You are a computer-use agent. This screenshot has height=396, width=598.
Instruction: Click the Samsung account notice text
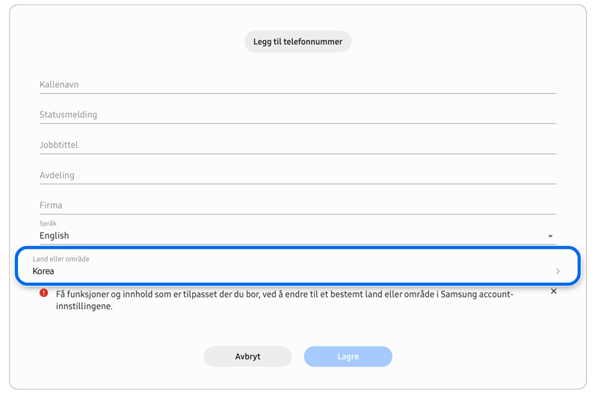(x=284, y=300)
